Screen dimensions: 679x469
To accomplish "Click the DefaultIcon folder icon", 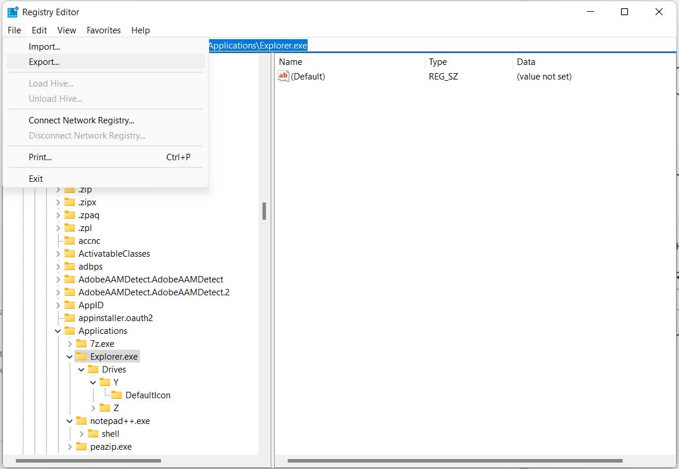I will point(117,395).
